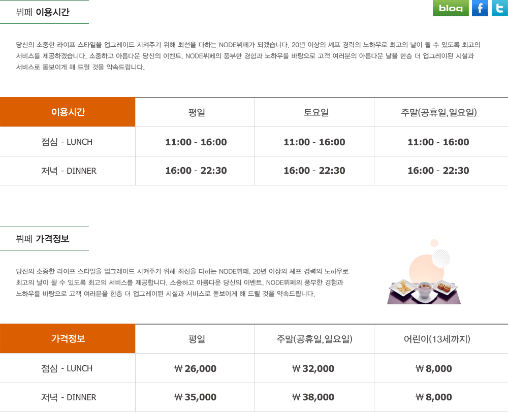Image resolution: width=508 pixels, height=412 pixels.
Task: Open the green blog icon
Action: [451, 8]
